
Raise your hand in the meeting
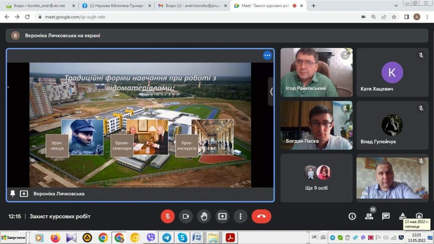[x=204, y=216]
